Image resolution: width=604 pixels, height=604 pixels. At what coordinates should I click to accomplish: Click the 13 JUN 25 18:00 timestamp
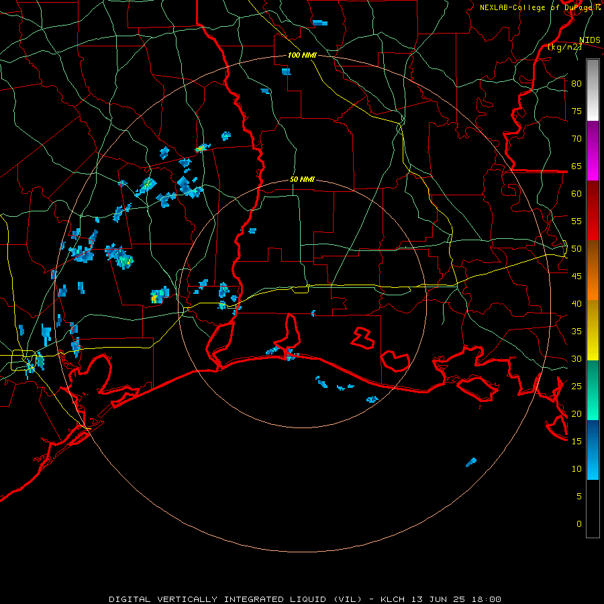(x=457, y=599)
